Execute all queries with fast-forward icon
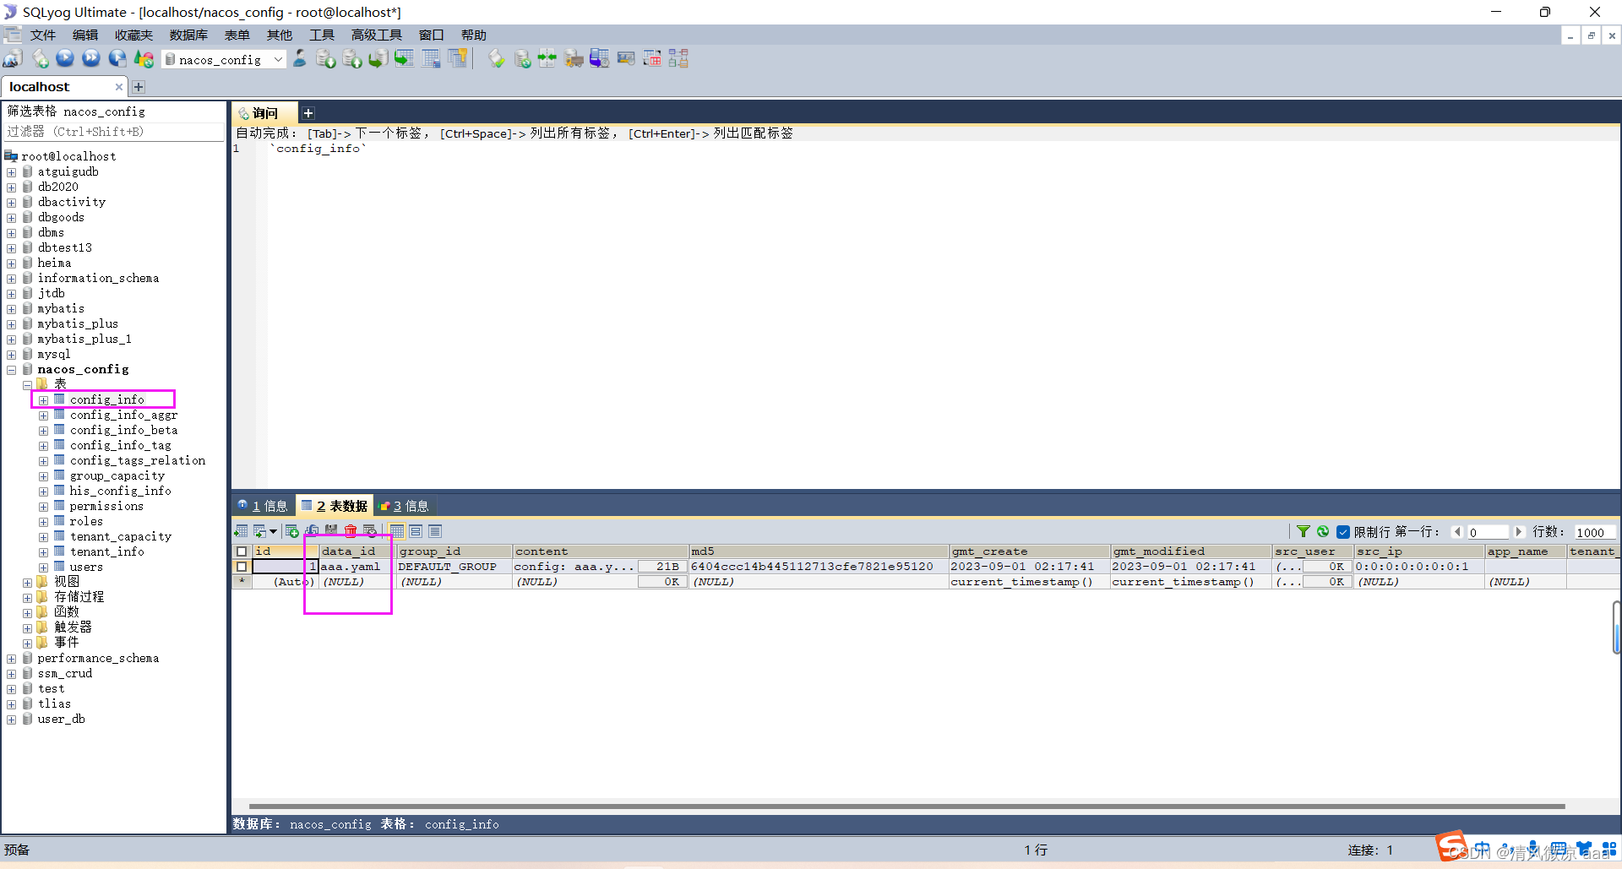Image resolution: width=1622 pixels, height=869 pixels. (x=91, y=58)
